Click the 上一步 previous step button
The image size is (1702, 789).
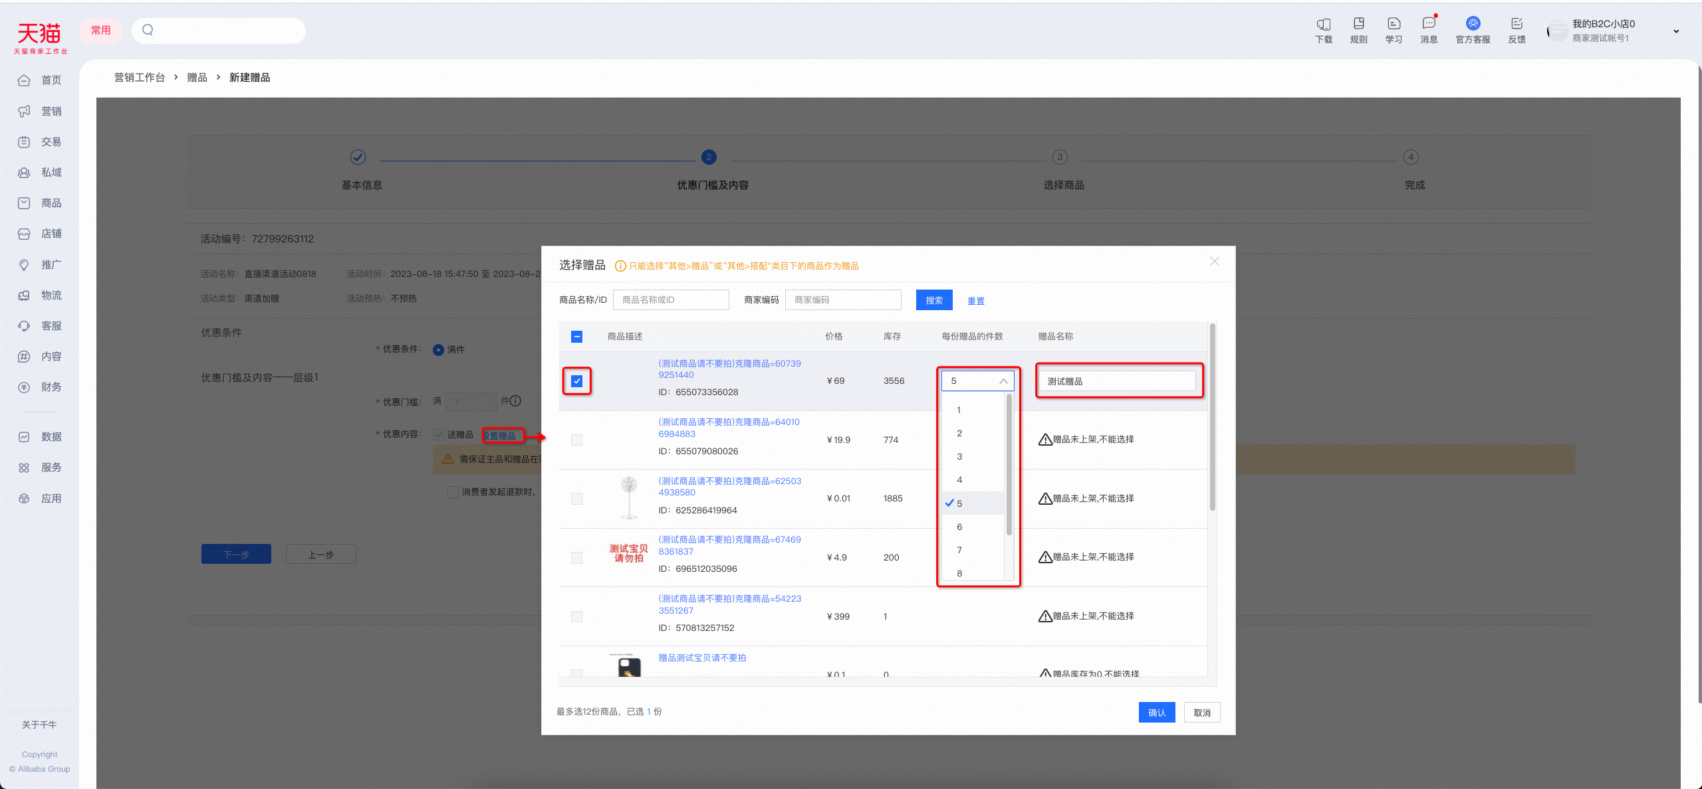coord(321,555)
